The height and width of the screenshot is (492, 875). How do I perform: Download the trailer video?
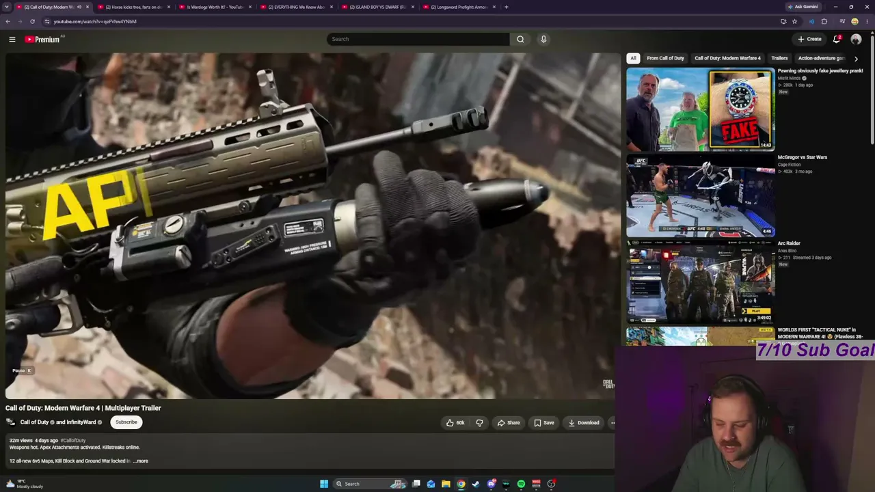pos(584,423)
